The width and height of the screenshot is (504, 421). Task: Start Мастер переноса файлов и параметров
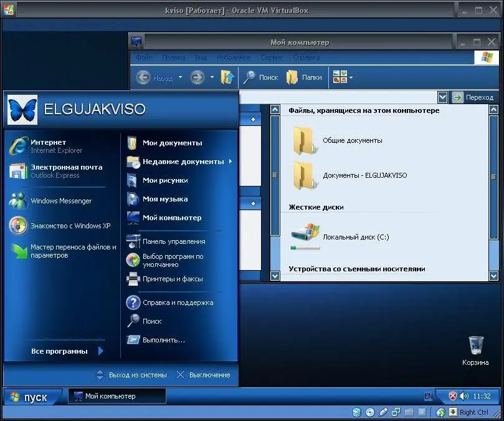point(63,251)
